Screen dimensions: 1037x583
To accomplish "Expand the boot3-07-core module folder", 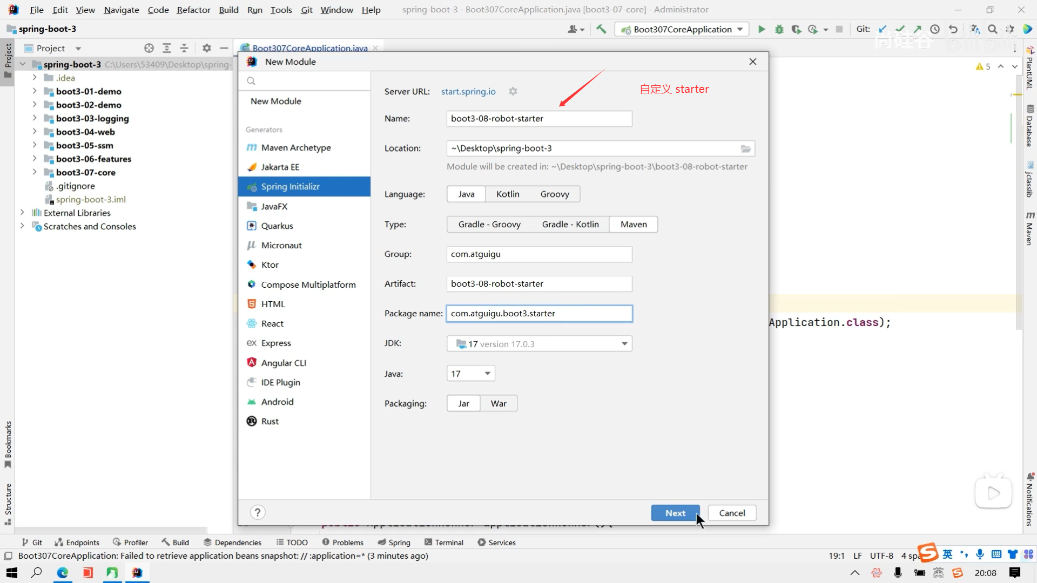I will [35, 172].
